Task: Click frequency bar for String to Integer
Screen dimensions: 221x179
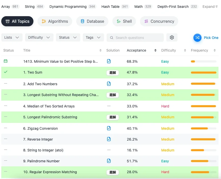Action: 204,150
